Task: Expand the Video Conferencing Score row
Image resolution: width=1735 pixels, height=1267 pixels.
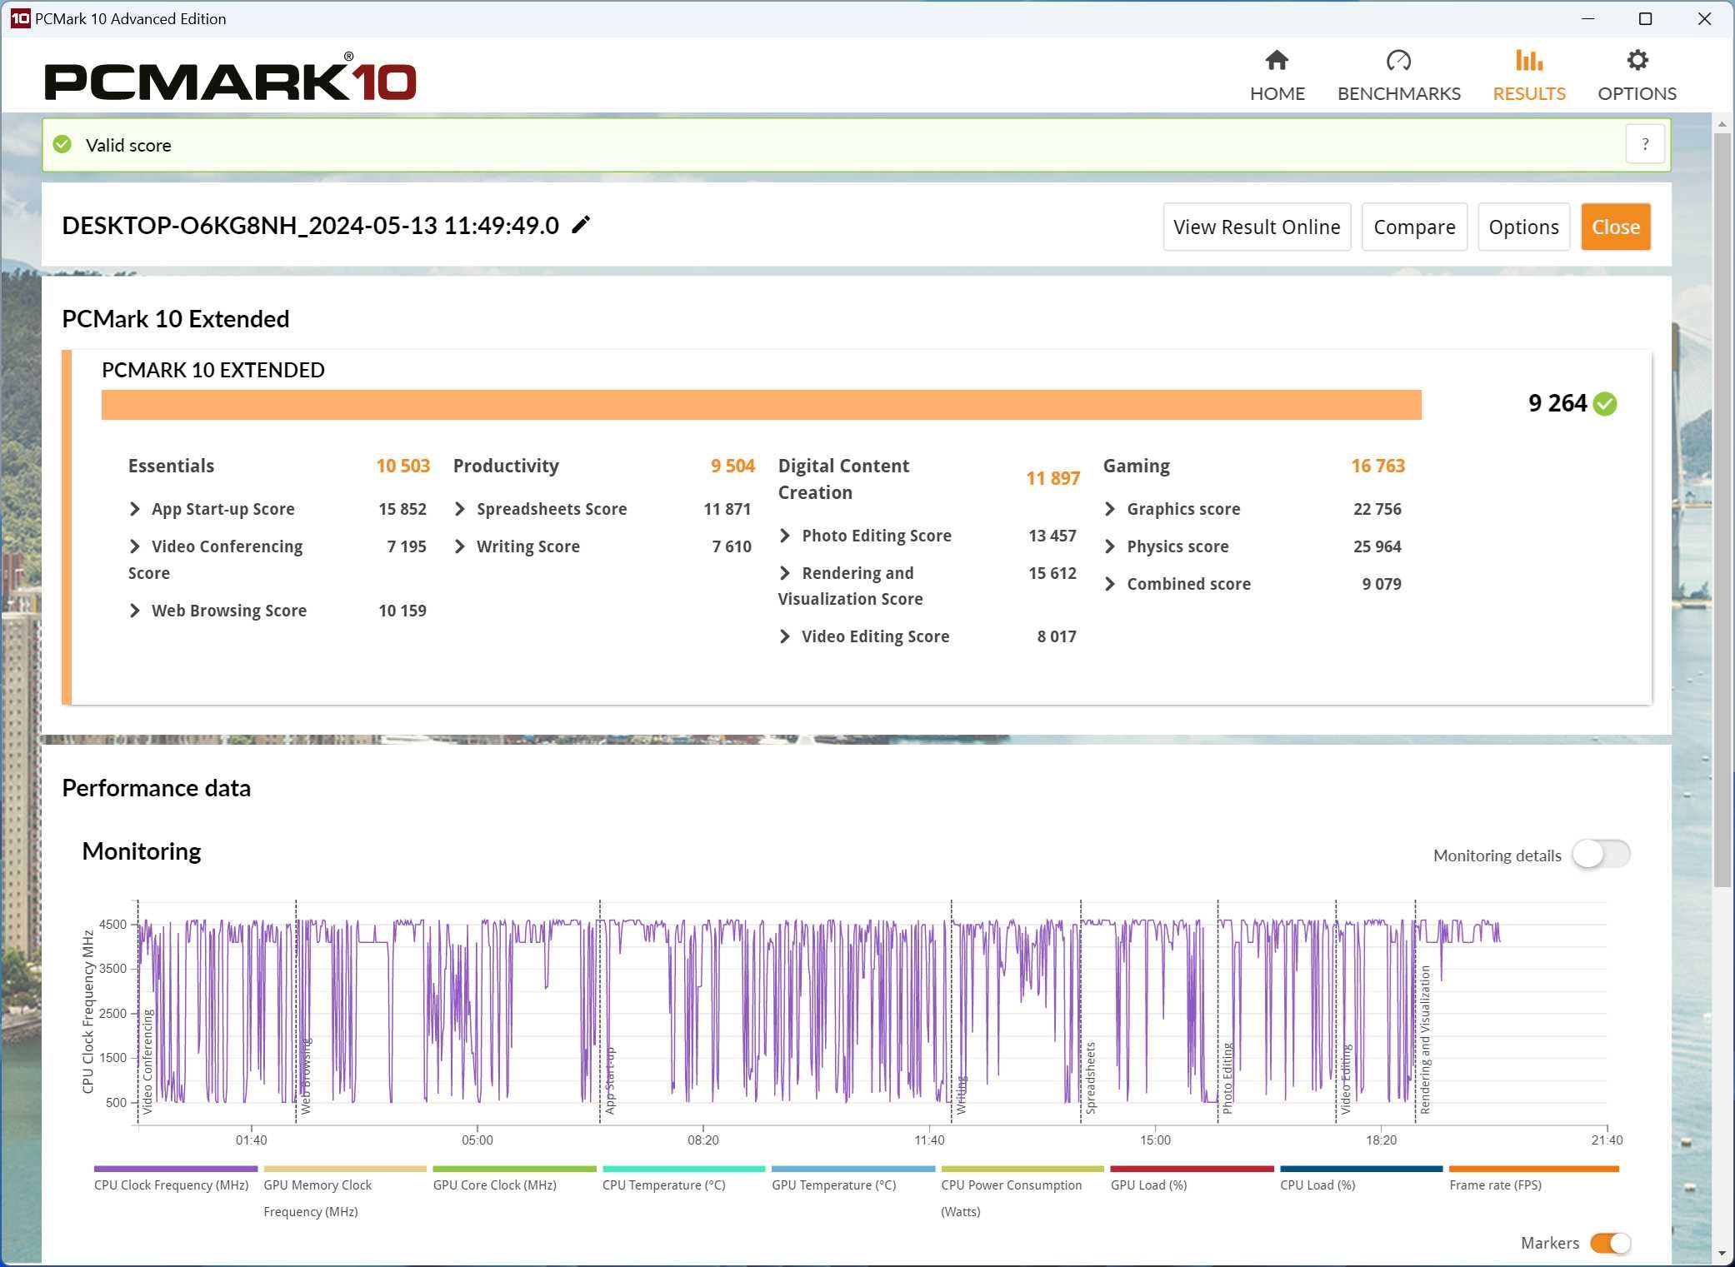Action: 132,546
